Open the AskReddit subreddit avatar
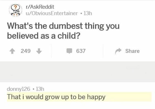The height and width of the screenshot is (109, 155). pyautogui.click(x=15, y=10)
